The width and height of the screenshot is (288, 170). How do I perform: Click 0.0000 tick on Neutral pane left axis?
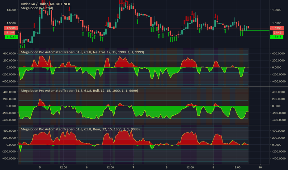click(11, 67)
